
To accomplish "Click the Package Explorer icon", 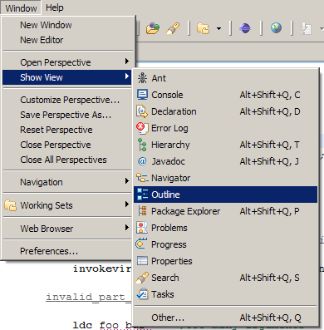I will coord(142,211).
